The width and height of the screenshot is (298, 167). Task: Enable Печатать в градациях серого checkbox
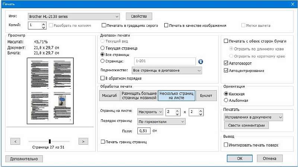(104, 26)
